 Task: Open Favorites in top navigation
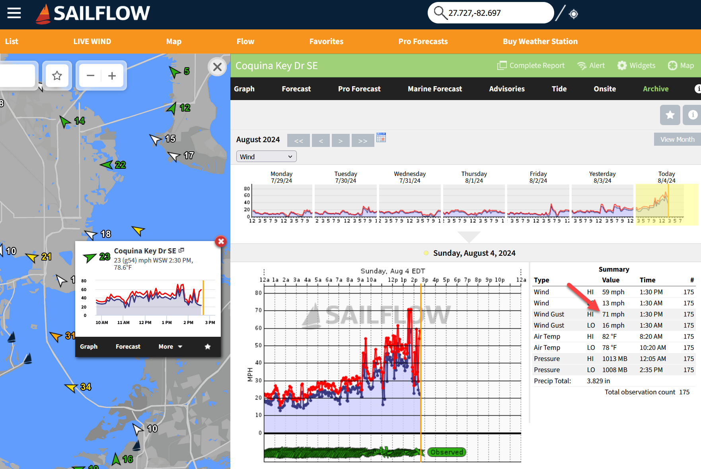[326, 41]
